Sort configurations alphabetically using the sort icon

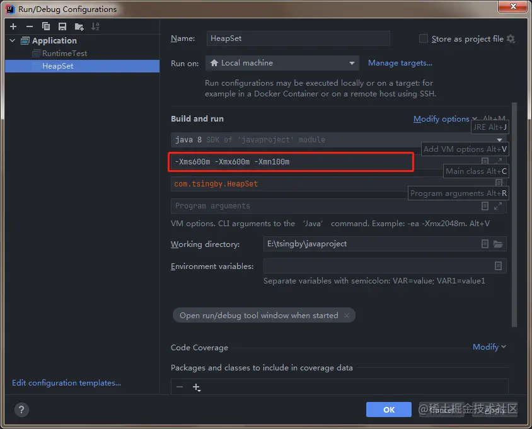point(95,26)
